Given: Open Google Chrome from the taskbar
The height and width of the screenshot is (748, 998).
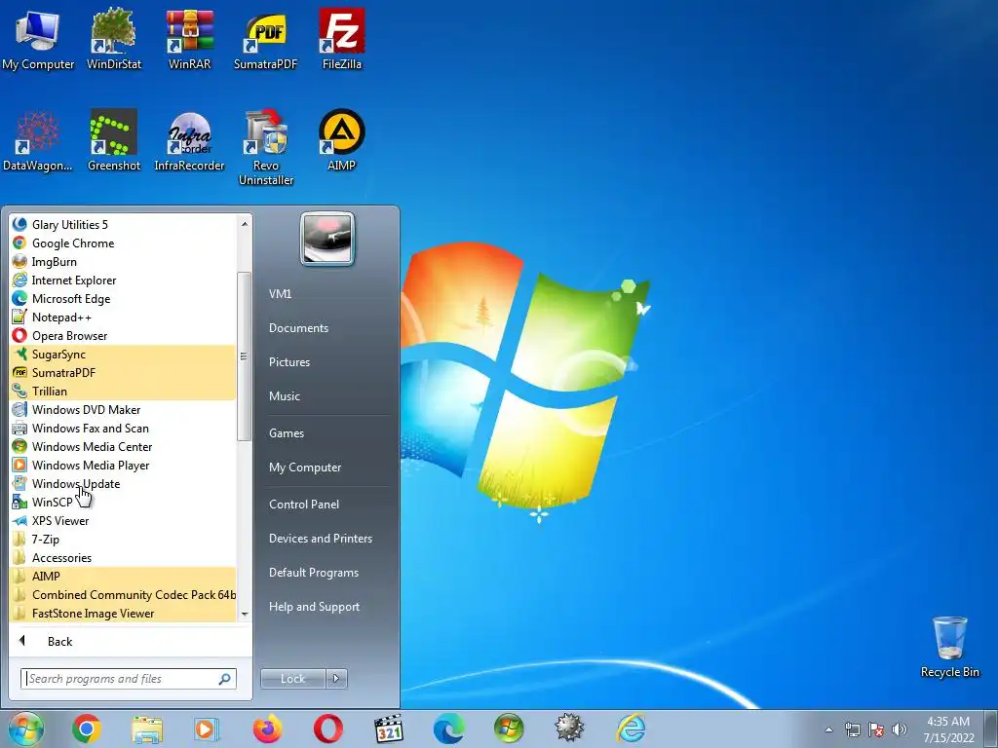Looking at the screenshot, I should (87, 729).
